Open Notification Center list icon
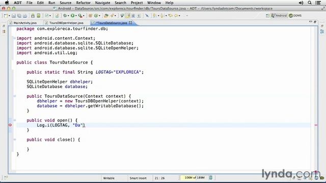Viewport: 326px width, 183px height. (x=318, y=3)
